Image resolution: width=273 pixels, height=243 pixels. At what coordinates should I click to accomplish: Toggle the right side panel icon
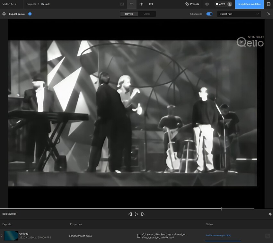coord(269,4)
